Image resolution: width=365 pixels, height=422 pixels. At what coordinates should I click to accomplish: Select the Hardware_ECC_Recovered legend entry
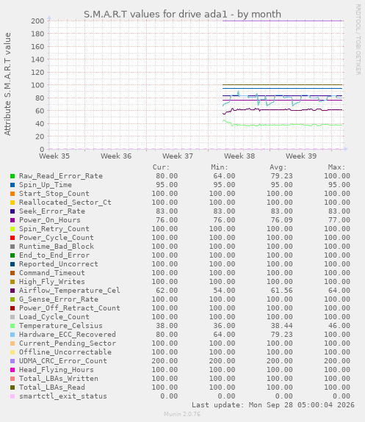pyautogui.click(x=68, y=335)
